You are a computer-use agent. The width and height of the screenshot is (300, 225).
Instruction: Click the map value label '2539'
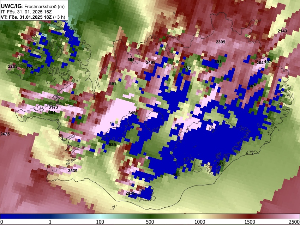tap(73, 171)
